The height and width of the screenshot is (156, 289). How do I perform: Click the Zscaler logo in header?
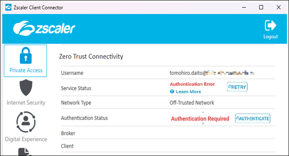[x=44, y=29]
